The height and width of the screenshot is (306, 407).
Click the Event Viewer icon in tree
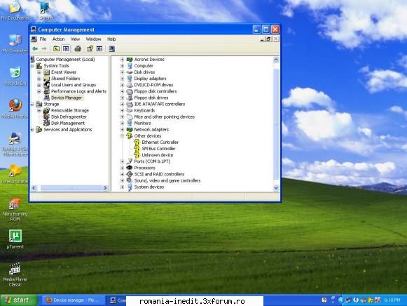tap(47, 72)
